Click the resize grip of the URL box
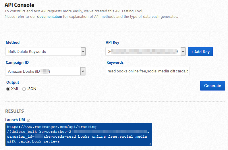The width and height of the screenshot is (228, 150). point(150,145)
